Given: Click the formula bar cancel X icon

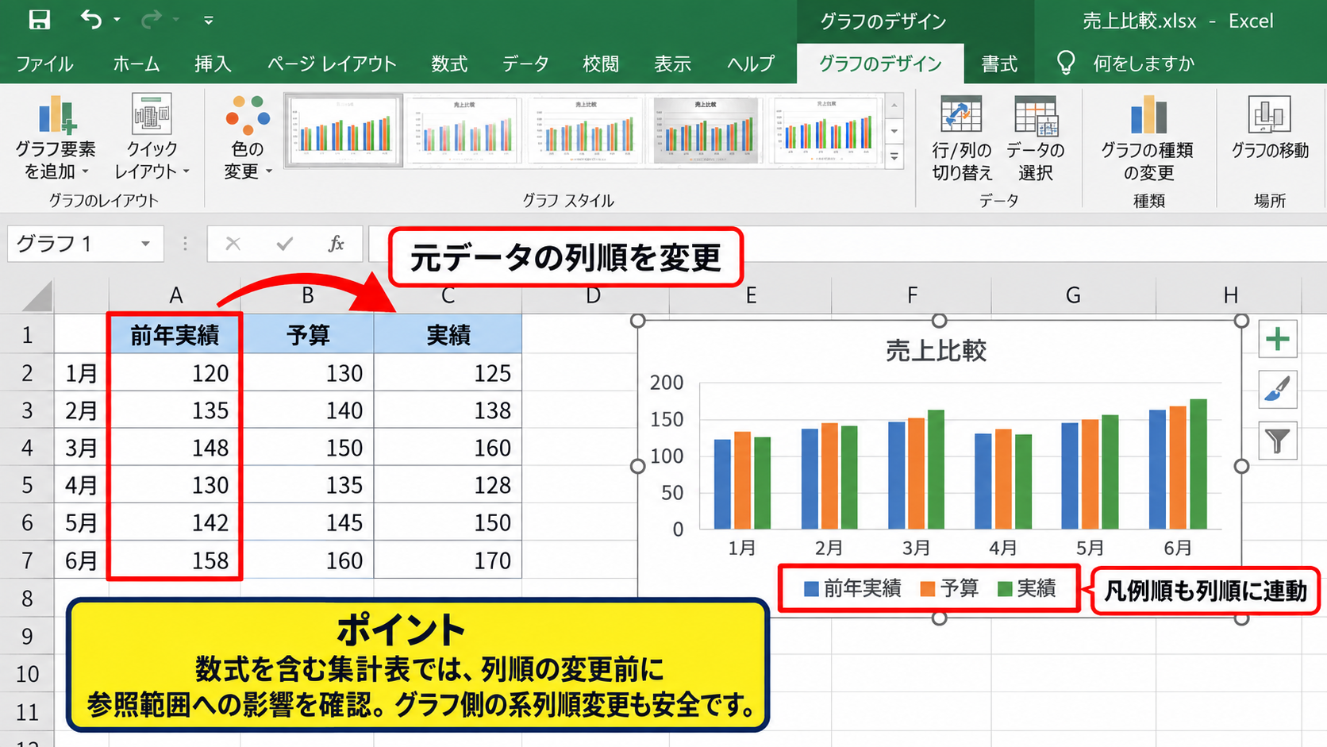Looking at the screenshot, I should [233, 244].
